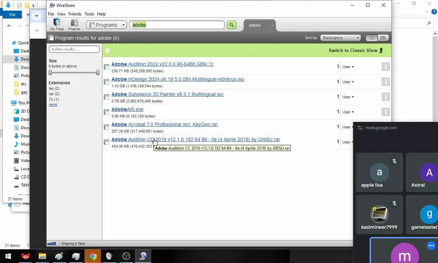Viewport: 438px width, 263px height.
Task: Open File tab in File Explorer window
Action: tap(12, 15)
